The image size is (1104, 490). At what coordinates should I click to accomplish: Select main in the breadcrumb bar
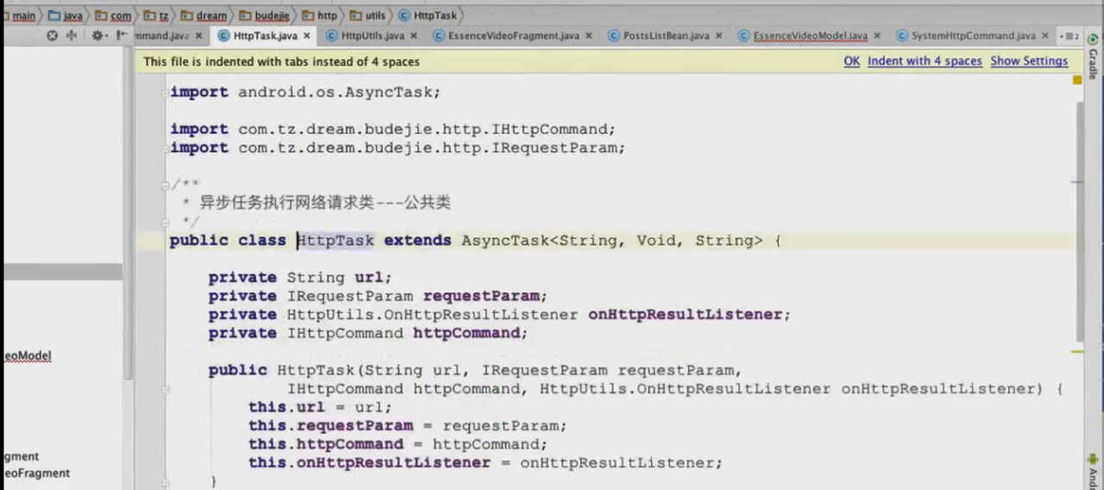(x=23, y=16)
